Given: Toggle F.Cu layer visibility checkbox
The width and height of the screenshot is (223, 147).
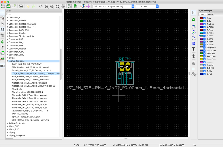Looking at the screenshot, I should tap(205, 18).
